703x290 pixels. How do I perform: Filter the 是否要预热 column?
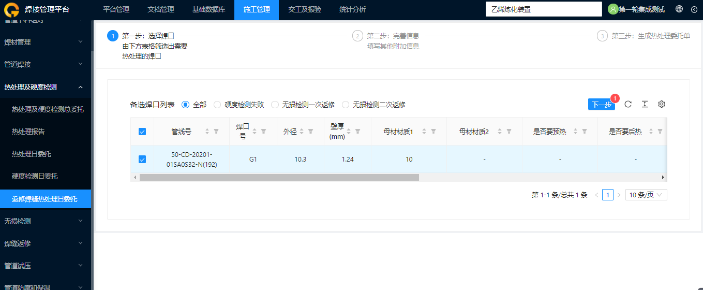(585, 132)
